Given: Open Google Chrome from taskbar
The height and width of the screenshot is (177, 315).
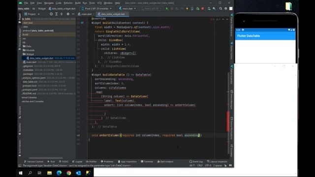Looking at the screenshot, I should pos(69,173).
